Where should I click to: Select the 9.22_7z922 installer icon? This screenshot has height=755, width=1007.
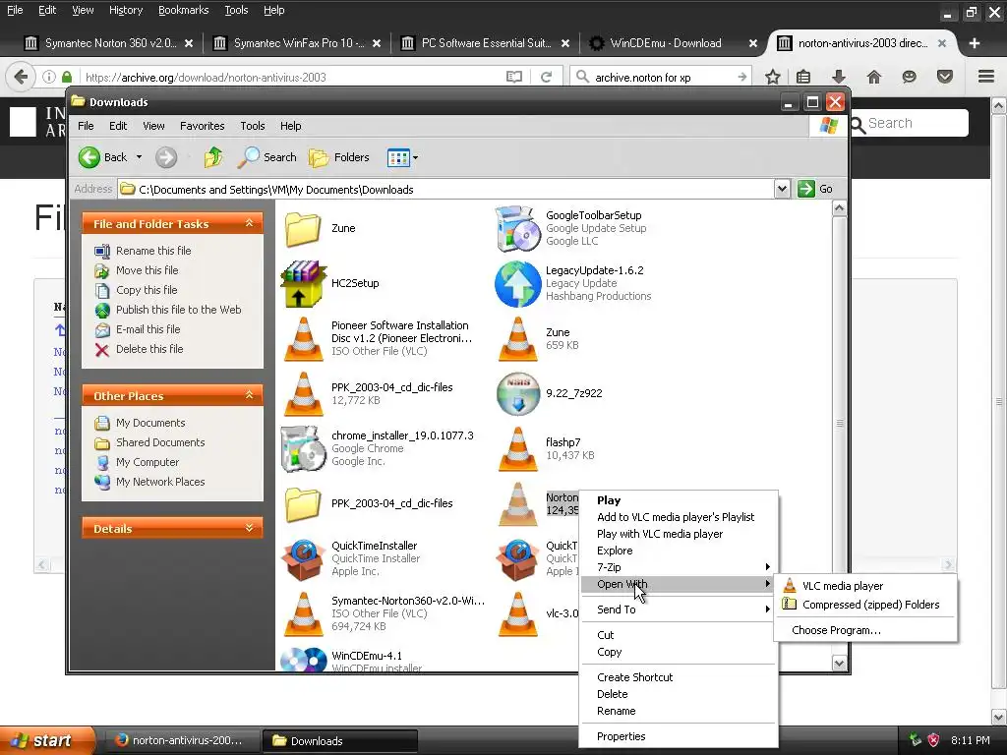517,393
